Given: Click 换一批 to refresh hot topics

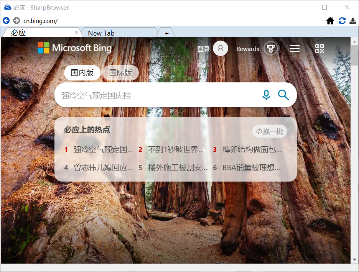Looking at the screenshot, I should pos(270,131).
